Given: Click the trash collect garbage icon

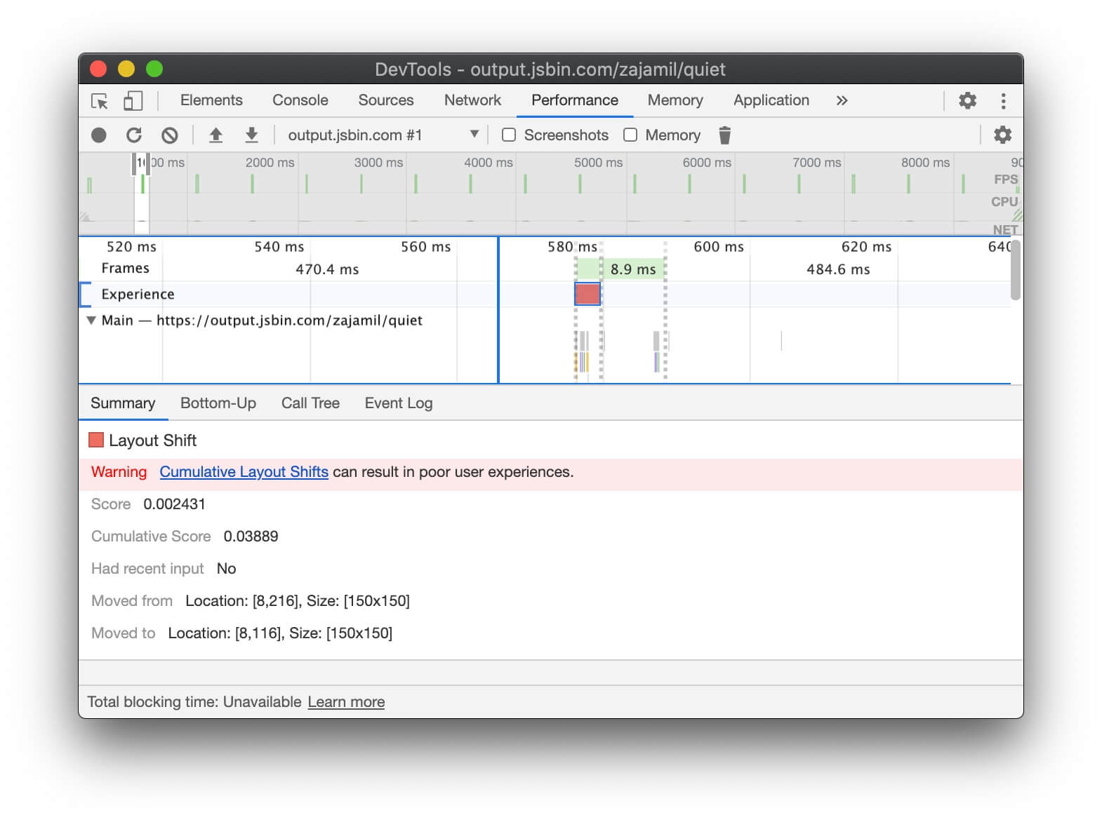Looking at the screenshot, I should (x=725, y=135).
